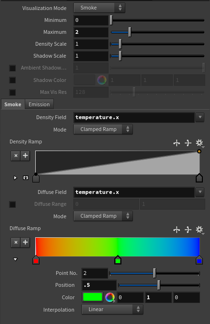Click the Diffuse Field text input
This screenshot has width=210, height=324.
click(x=134, y=192)
